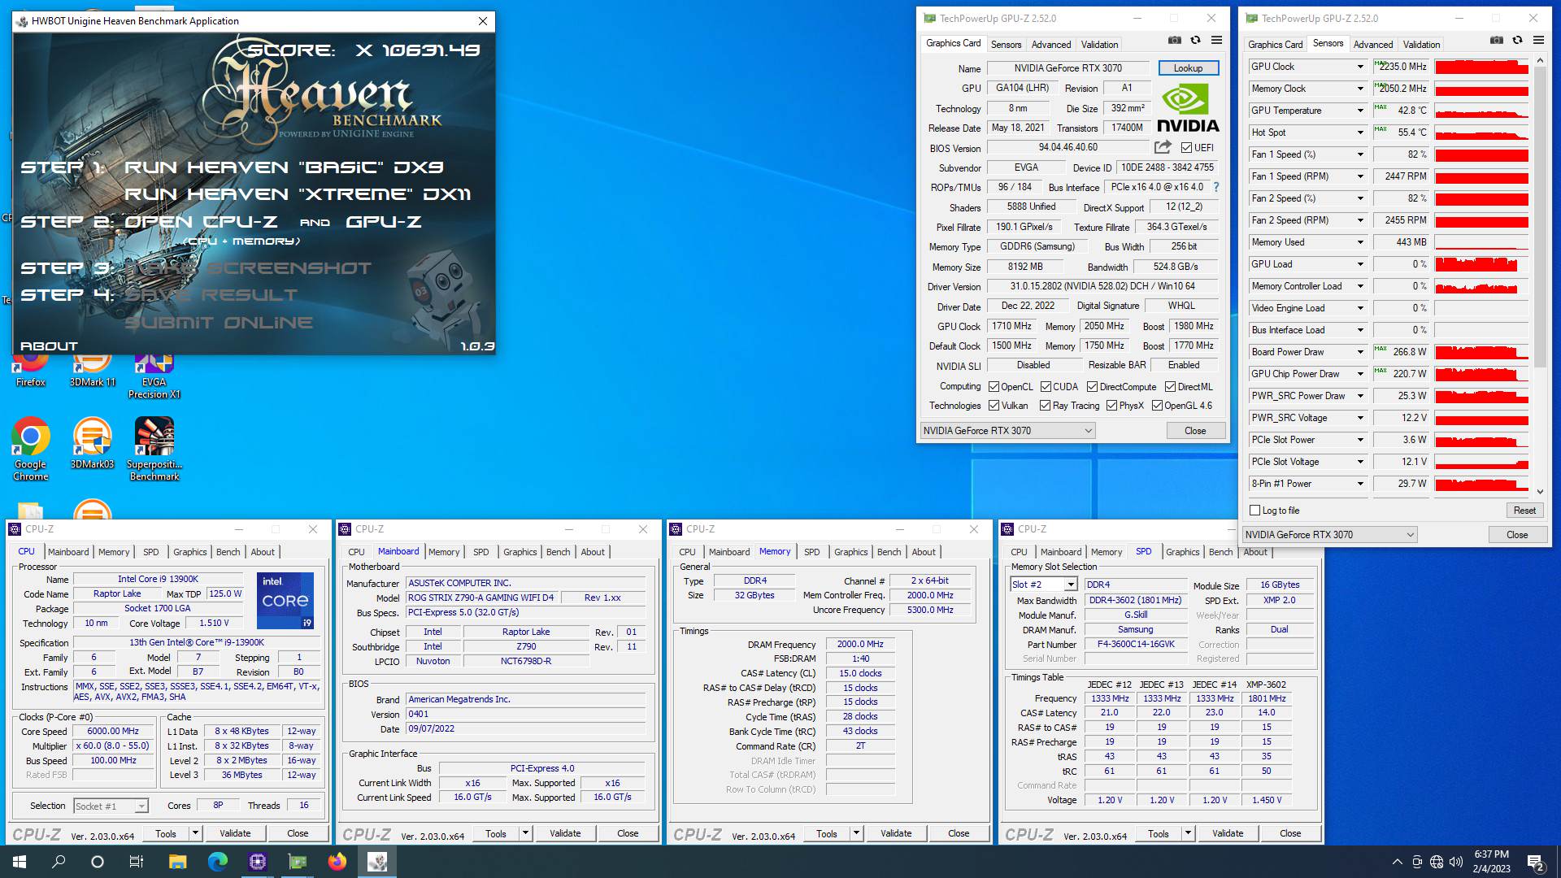
Task: Click the Lookup button in GPU-Z
Action: coord(1188,68)
